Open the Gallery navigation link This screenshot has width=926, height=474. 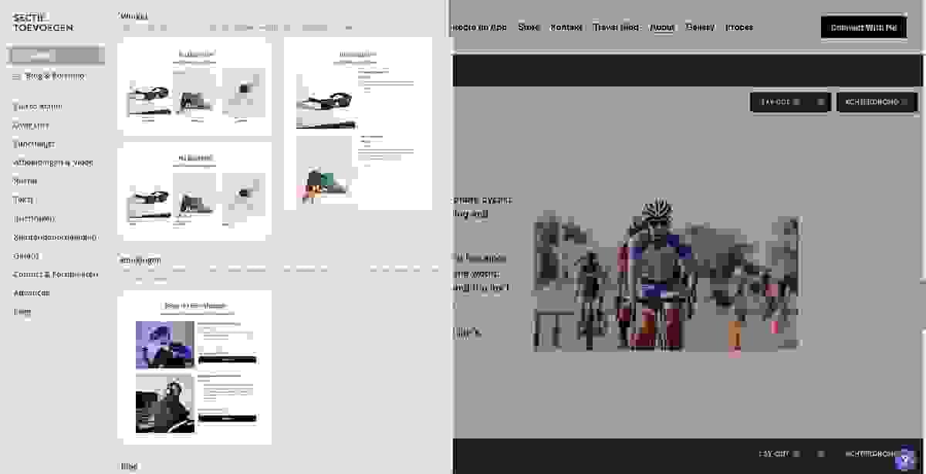click(700, 27)
